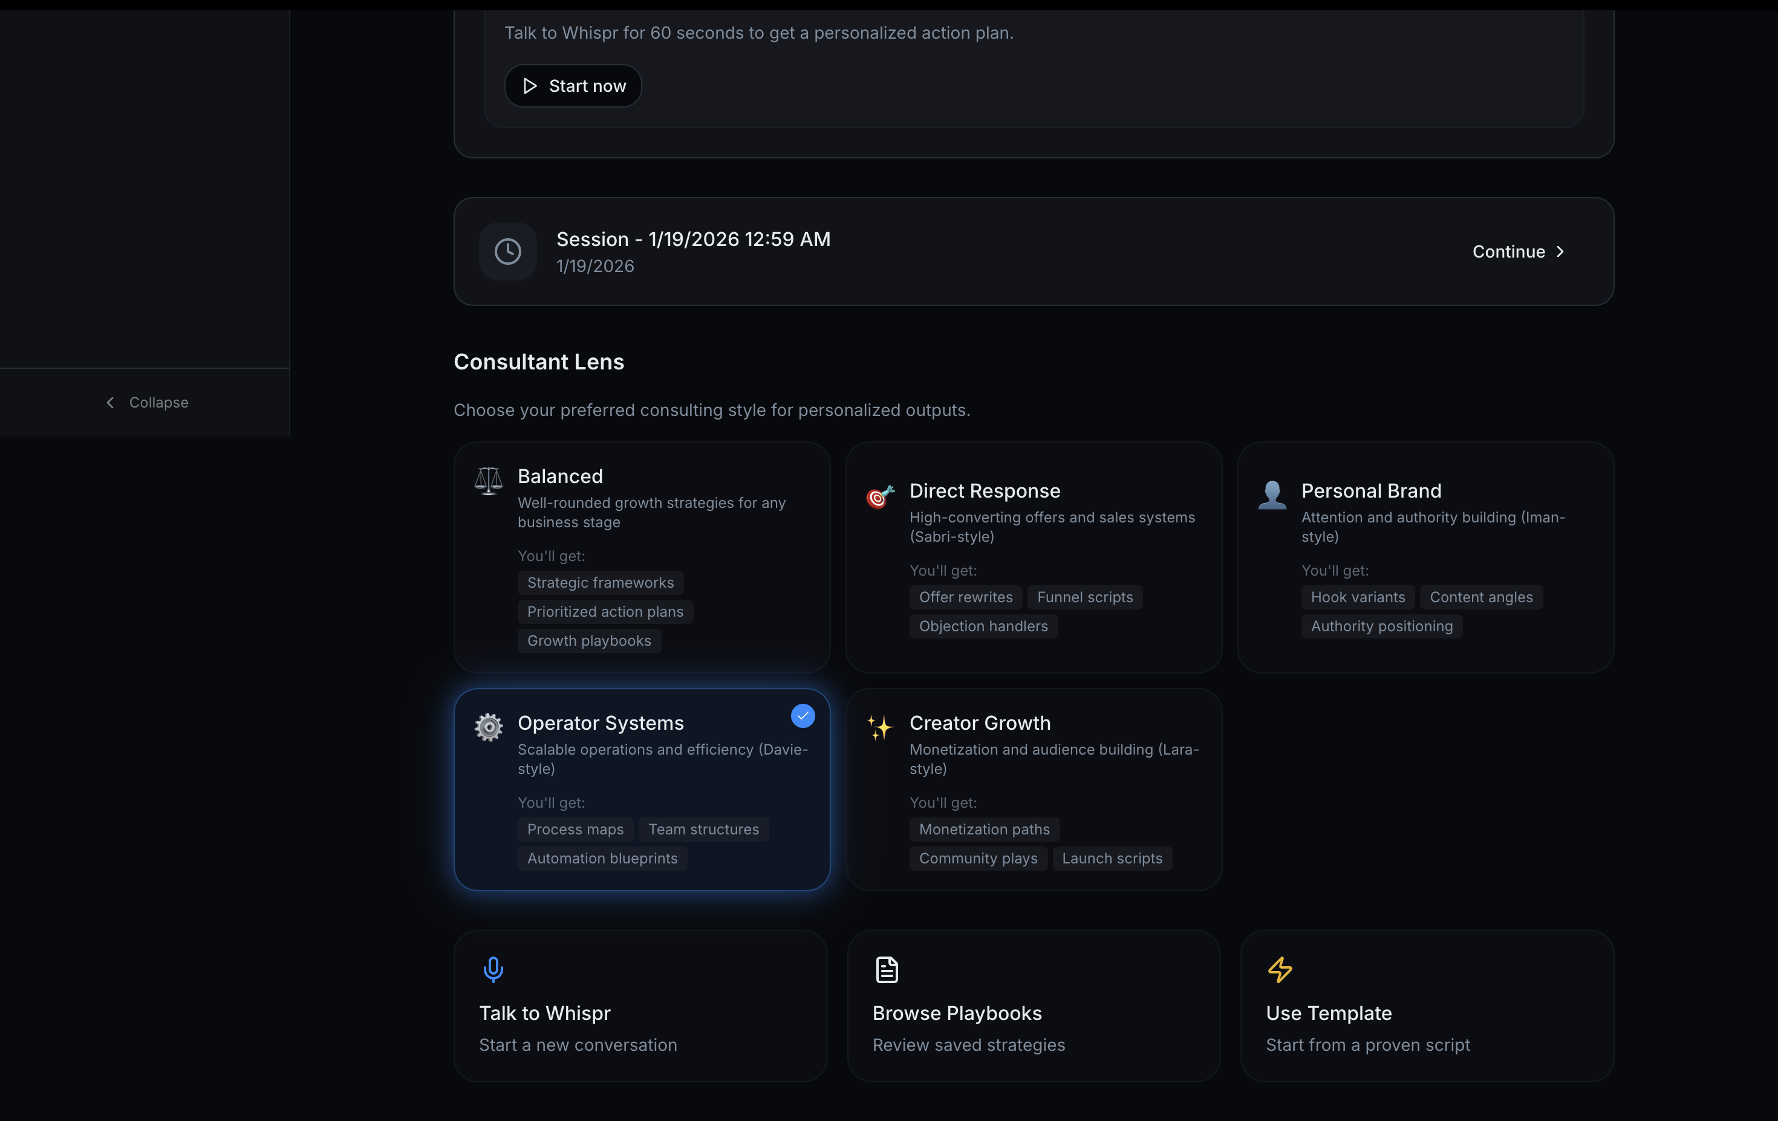Viewport: 1778px width, 1121px height.
Task: Click the gear icon on Operator Systems
Action: pos(488,727)
